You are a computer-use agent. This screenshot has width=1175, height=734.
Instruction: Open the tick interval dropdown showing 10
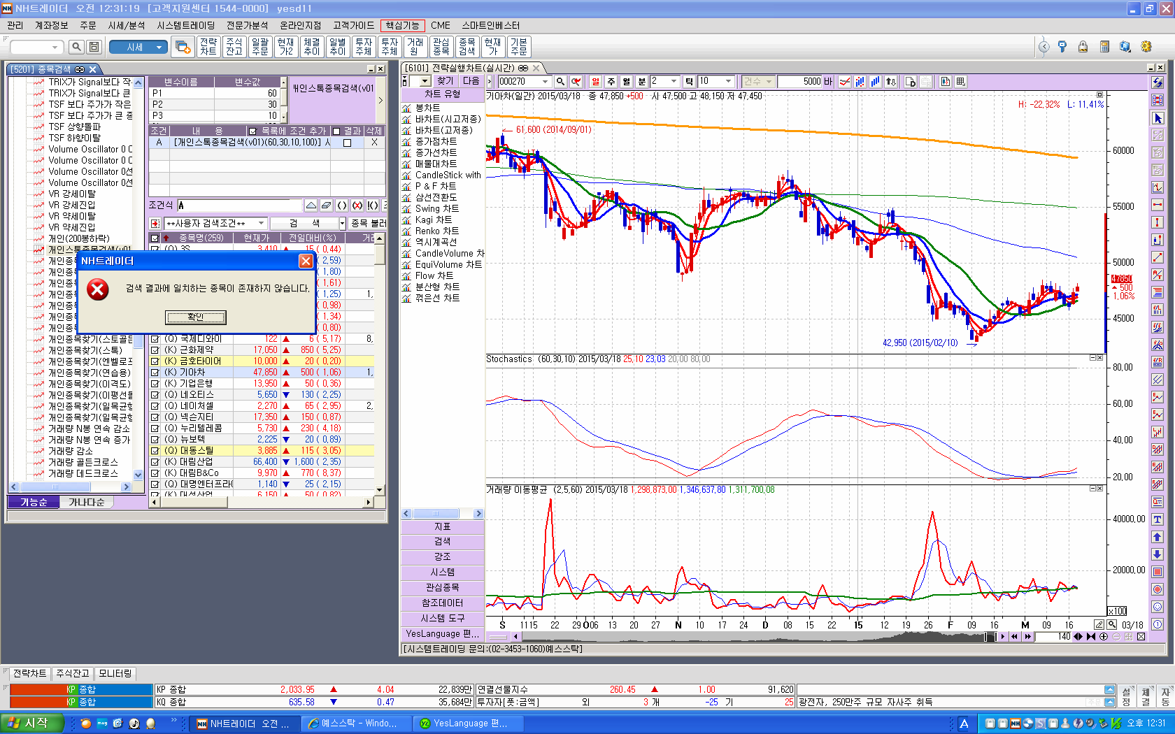729,82
